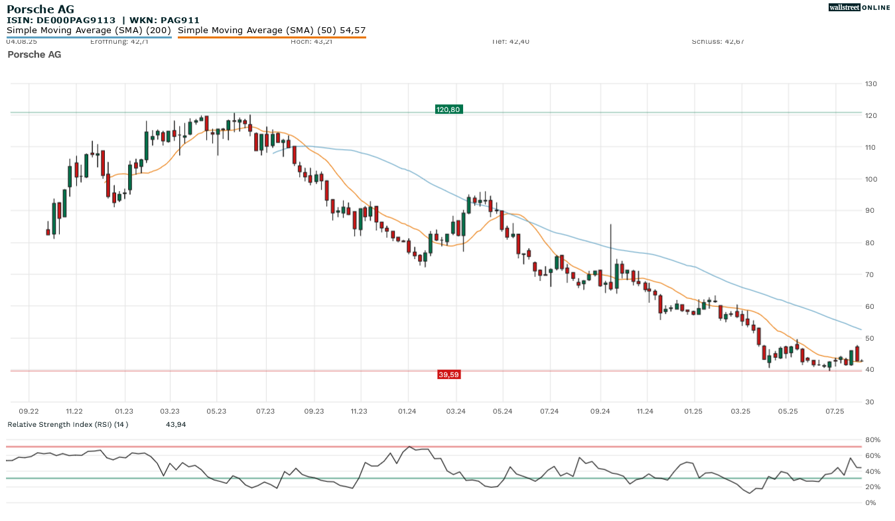Click the 07.25 date axis label
Image resolution: width=895 pixels, height=521 pixels.
tap(835, 412)
